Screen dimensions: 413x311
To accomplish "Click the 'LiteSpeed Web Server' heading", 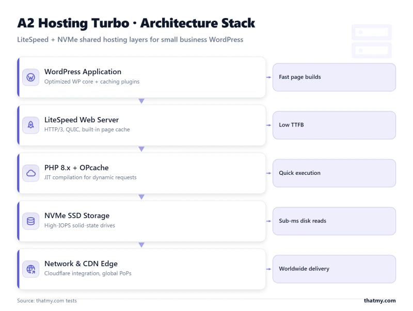I will [x=82, y=120].
